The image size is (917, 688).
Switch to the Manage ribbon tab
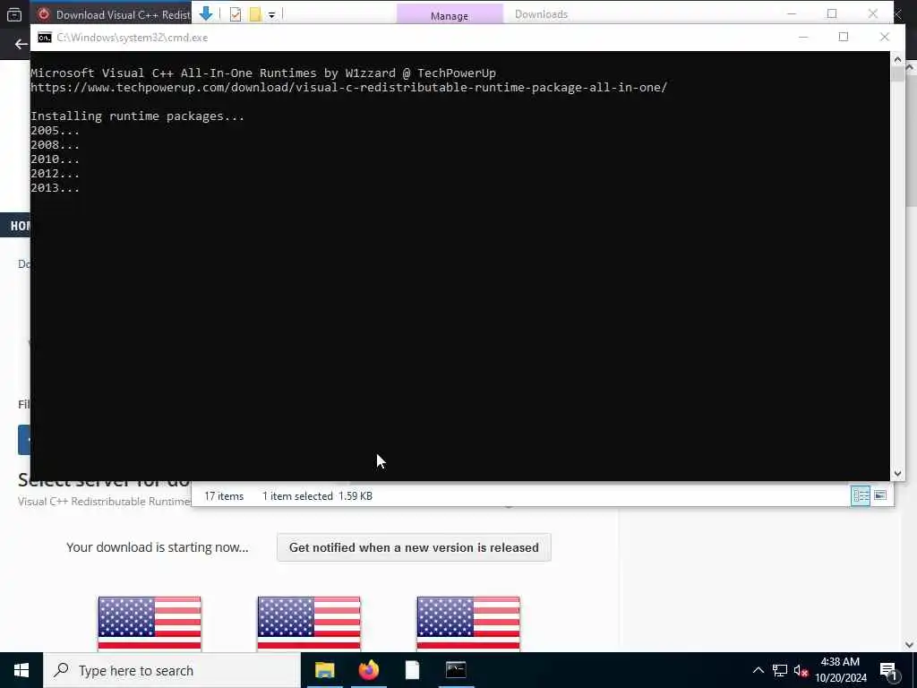coord(450,16)
